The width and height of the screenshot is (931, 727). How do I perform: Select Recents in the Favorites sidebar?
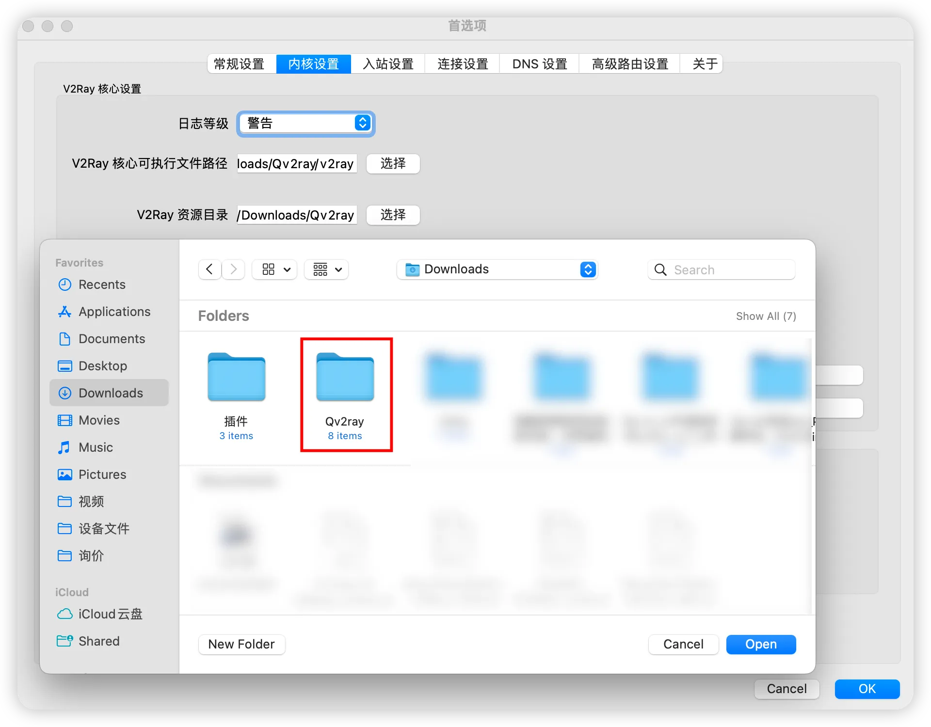101,284
